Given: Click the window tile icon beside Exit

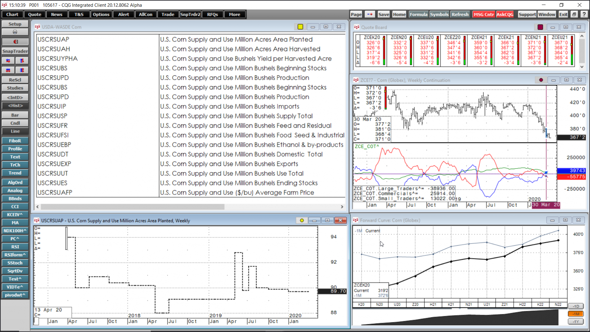Looking at the screenshot, I should (x=574, y=14).
